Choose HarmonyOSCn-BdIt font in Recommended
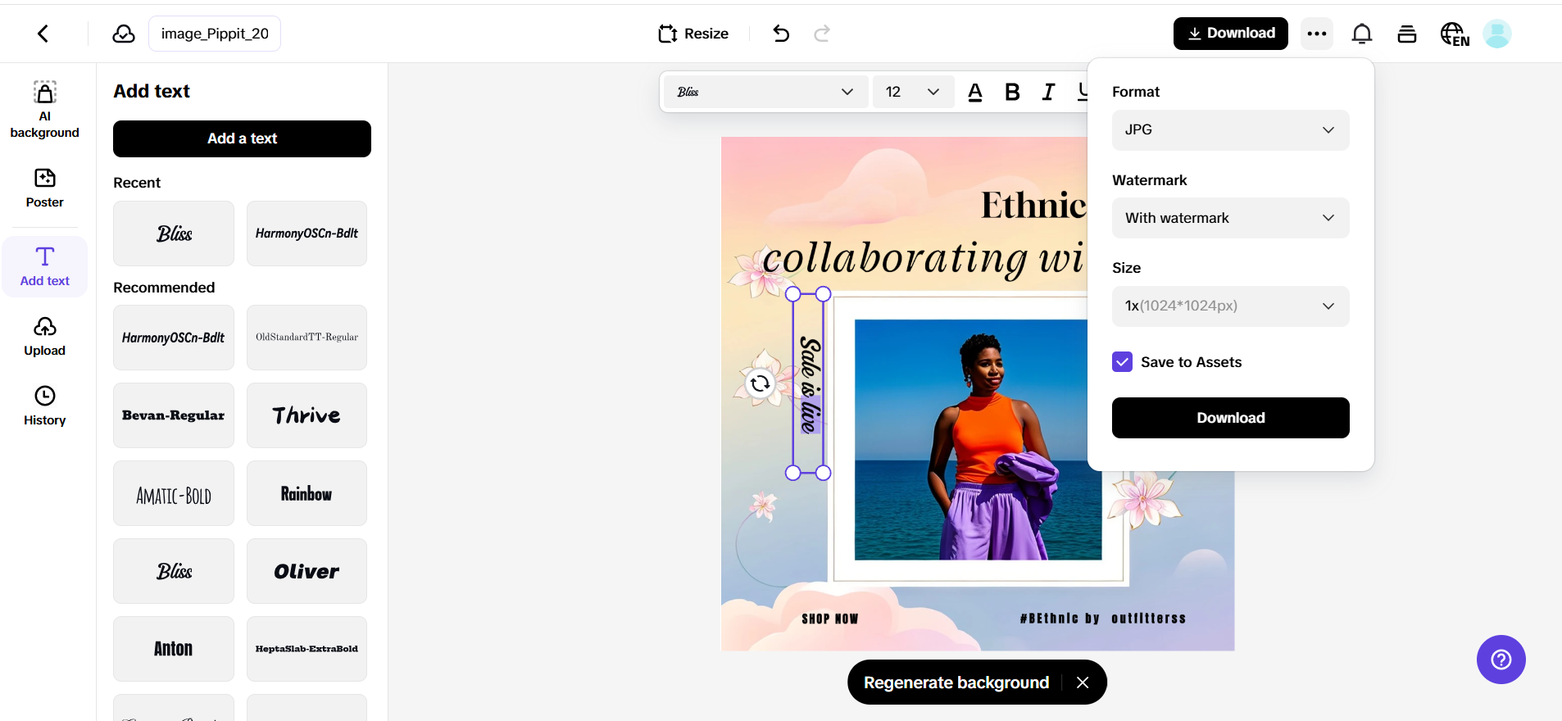This screenshot has width=1562, height=721. (174, 338)
